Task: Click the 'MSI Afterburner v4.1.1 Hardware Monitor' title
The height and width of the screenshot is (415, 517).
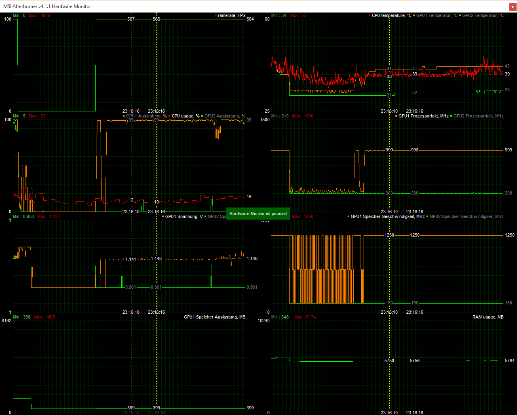Action: tap(47, 6)
